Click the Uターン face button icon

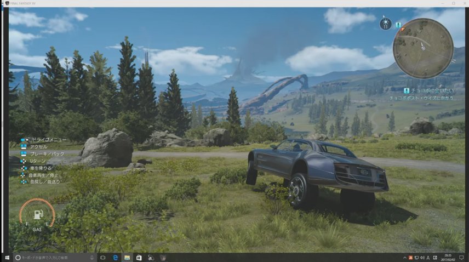pyautogui.click(x=24, y=161)
